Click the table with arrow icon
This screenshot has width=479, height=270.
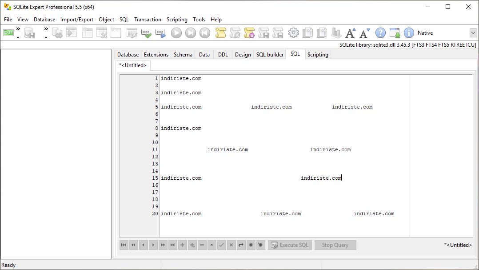[x=72, y=33]
